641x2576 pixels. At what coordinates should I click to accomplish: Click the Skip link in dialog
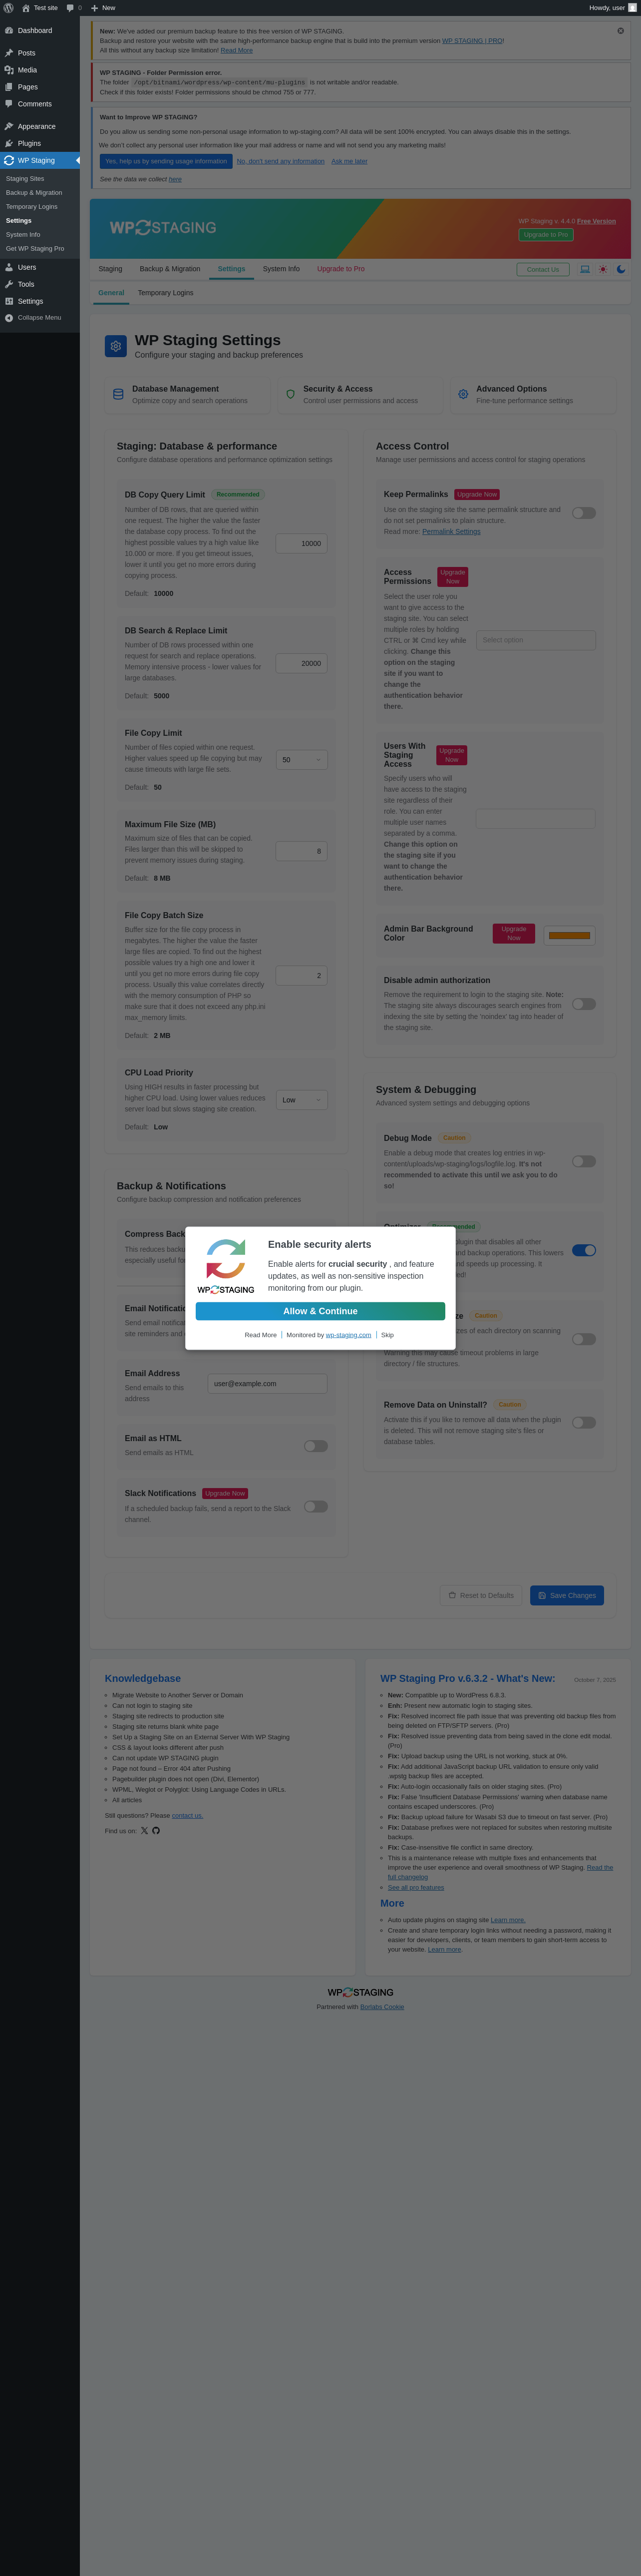pos(387,1335)
